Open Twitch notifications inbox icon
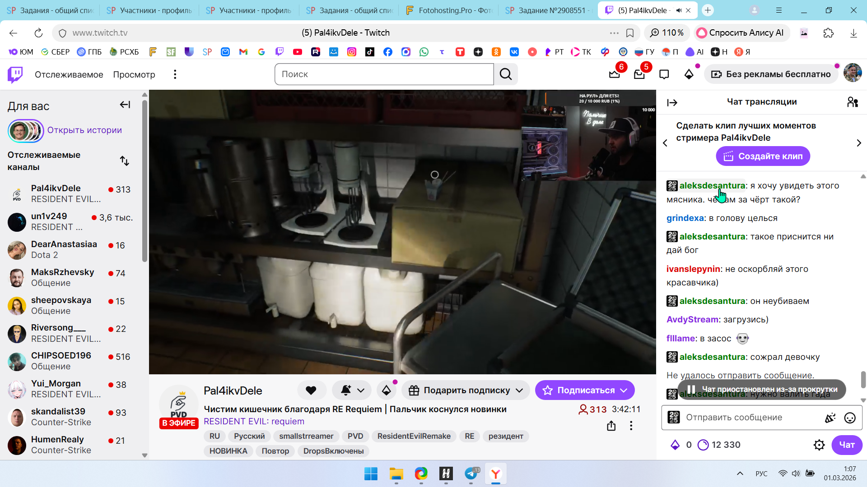 coord(639,74)
